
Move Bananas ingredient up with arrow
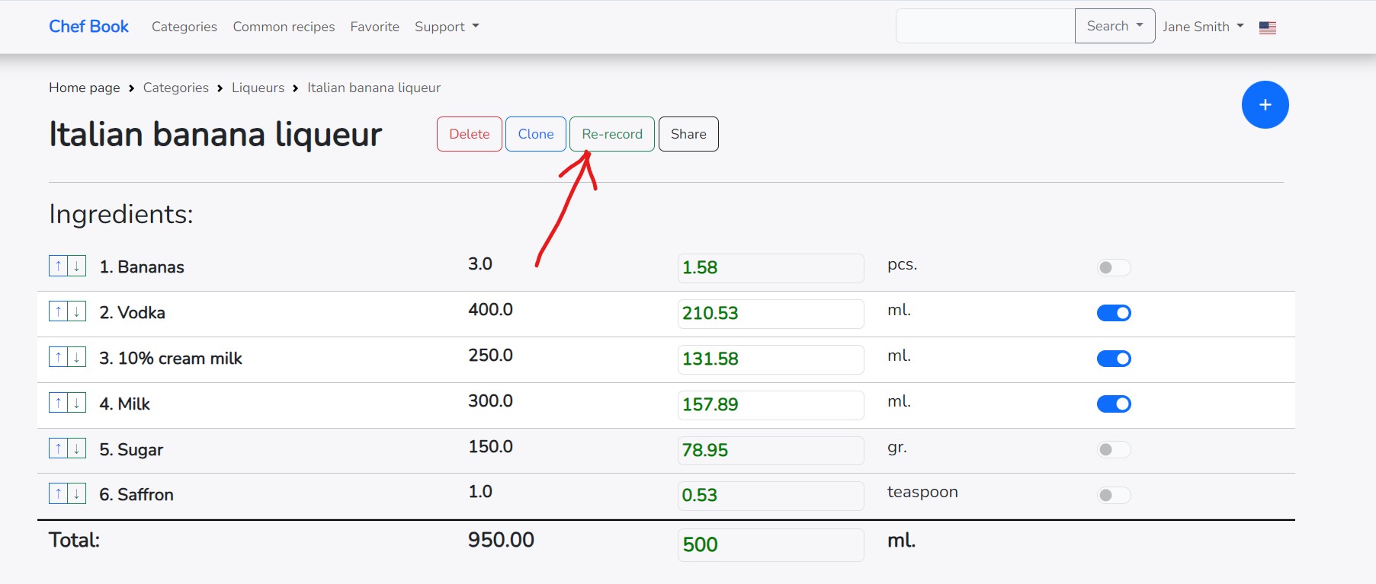click(58, 266)
